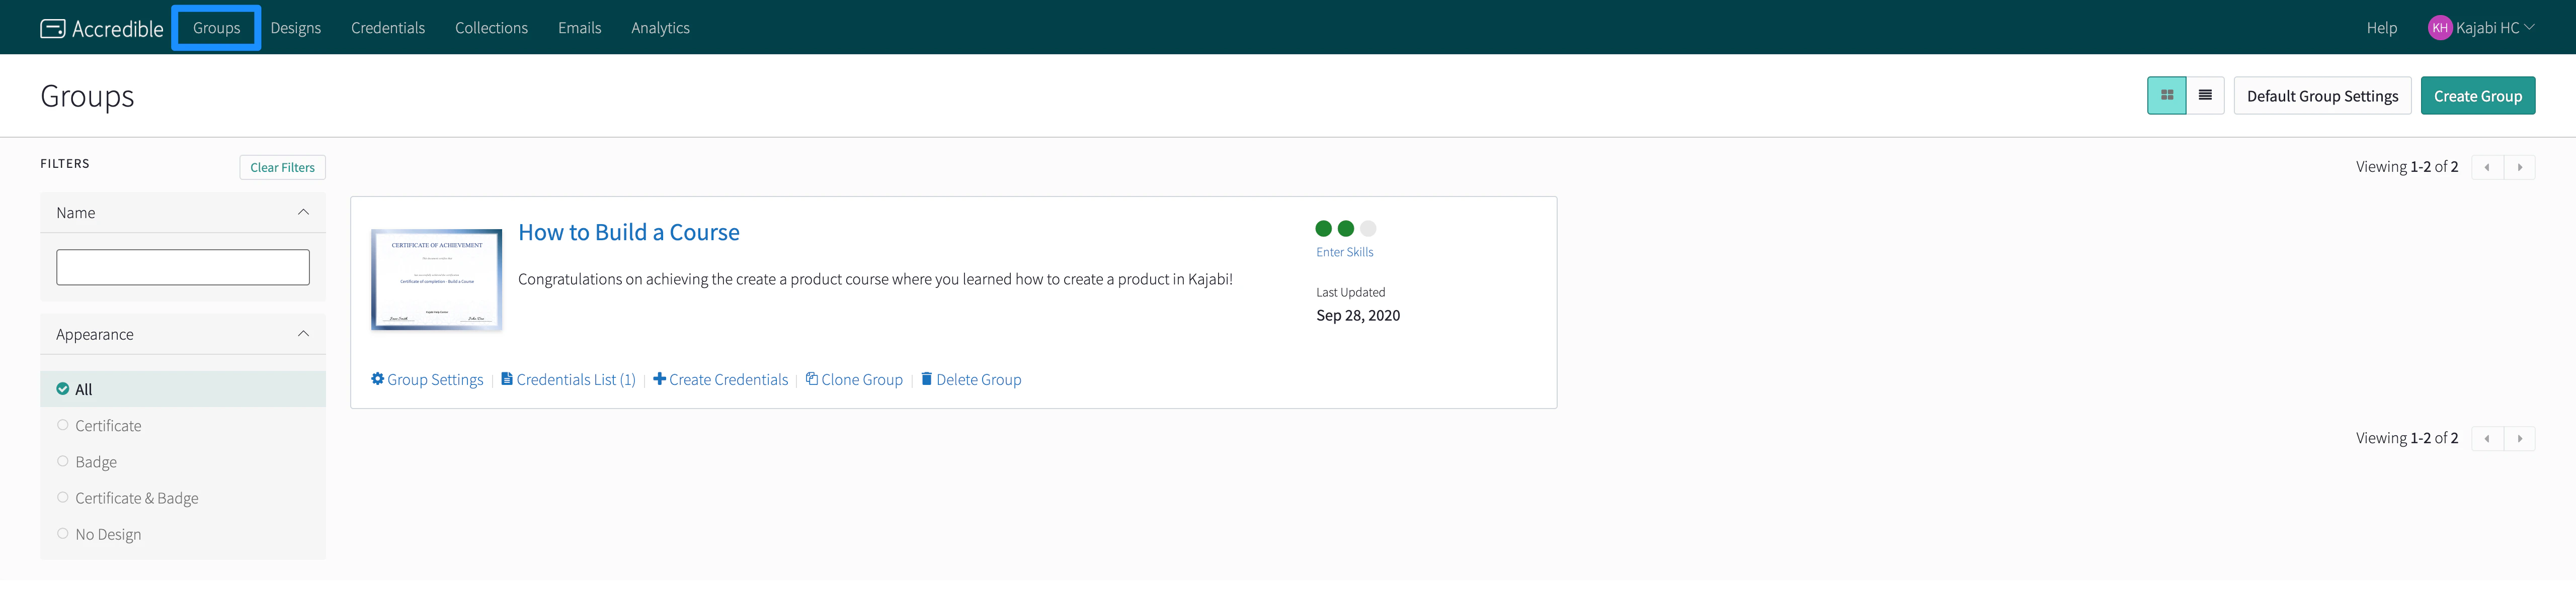Click the Create Group button
Screen dimensions: 2576x601
coord(2477,96)
